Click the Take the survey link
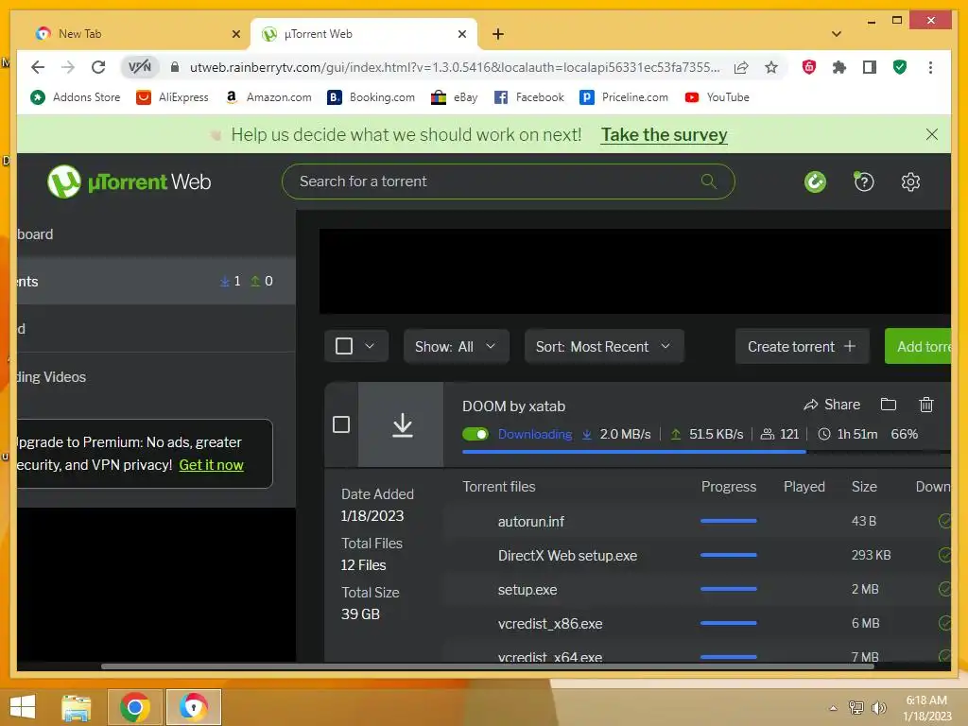 665,134
